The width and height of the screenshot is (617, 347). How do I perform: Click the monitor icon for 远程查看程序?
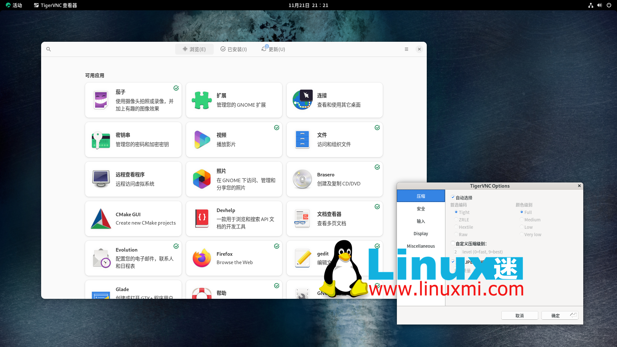coord(101,179)
